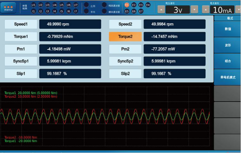Select the highlighted E1 element
Image resolution: width=241 pixels, height=153 pixels.
(x=127, y=5)
